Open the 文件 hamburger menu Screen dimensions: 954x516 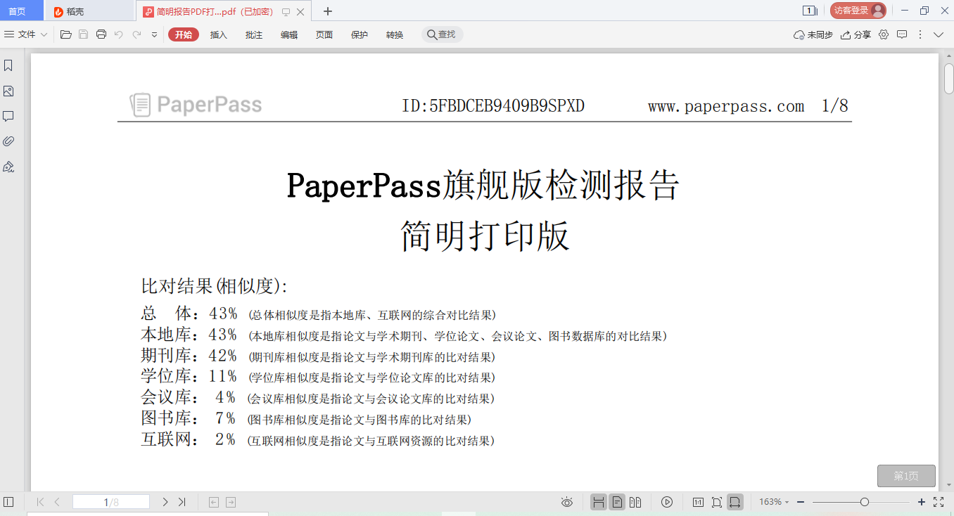click(x=20, y=34)
